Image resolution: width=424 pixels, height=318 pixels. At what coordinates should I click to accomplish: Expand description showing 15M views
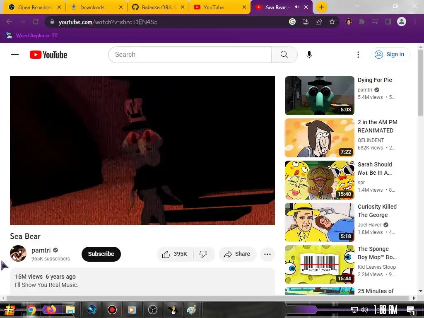click(142, 281)
